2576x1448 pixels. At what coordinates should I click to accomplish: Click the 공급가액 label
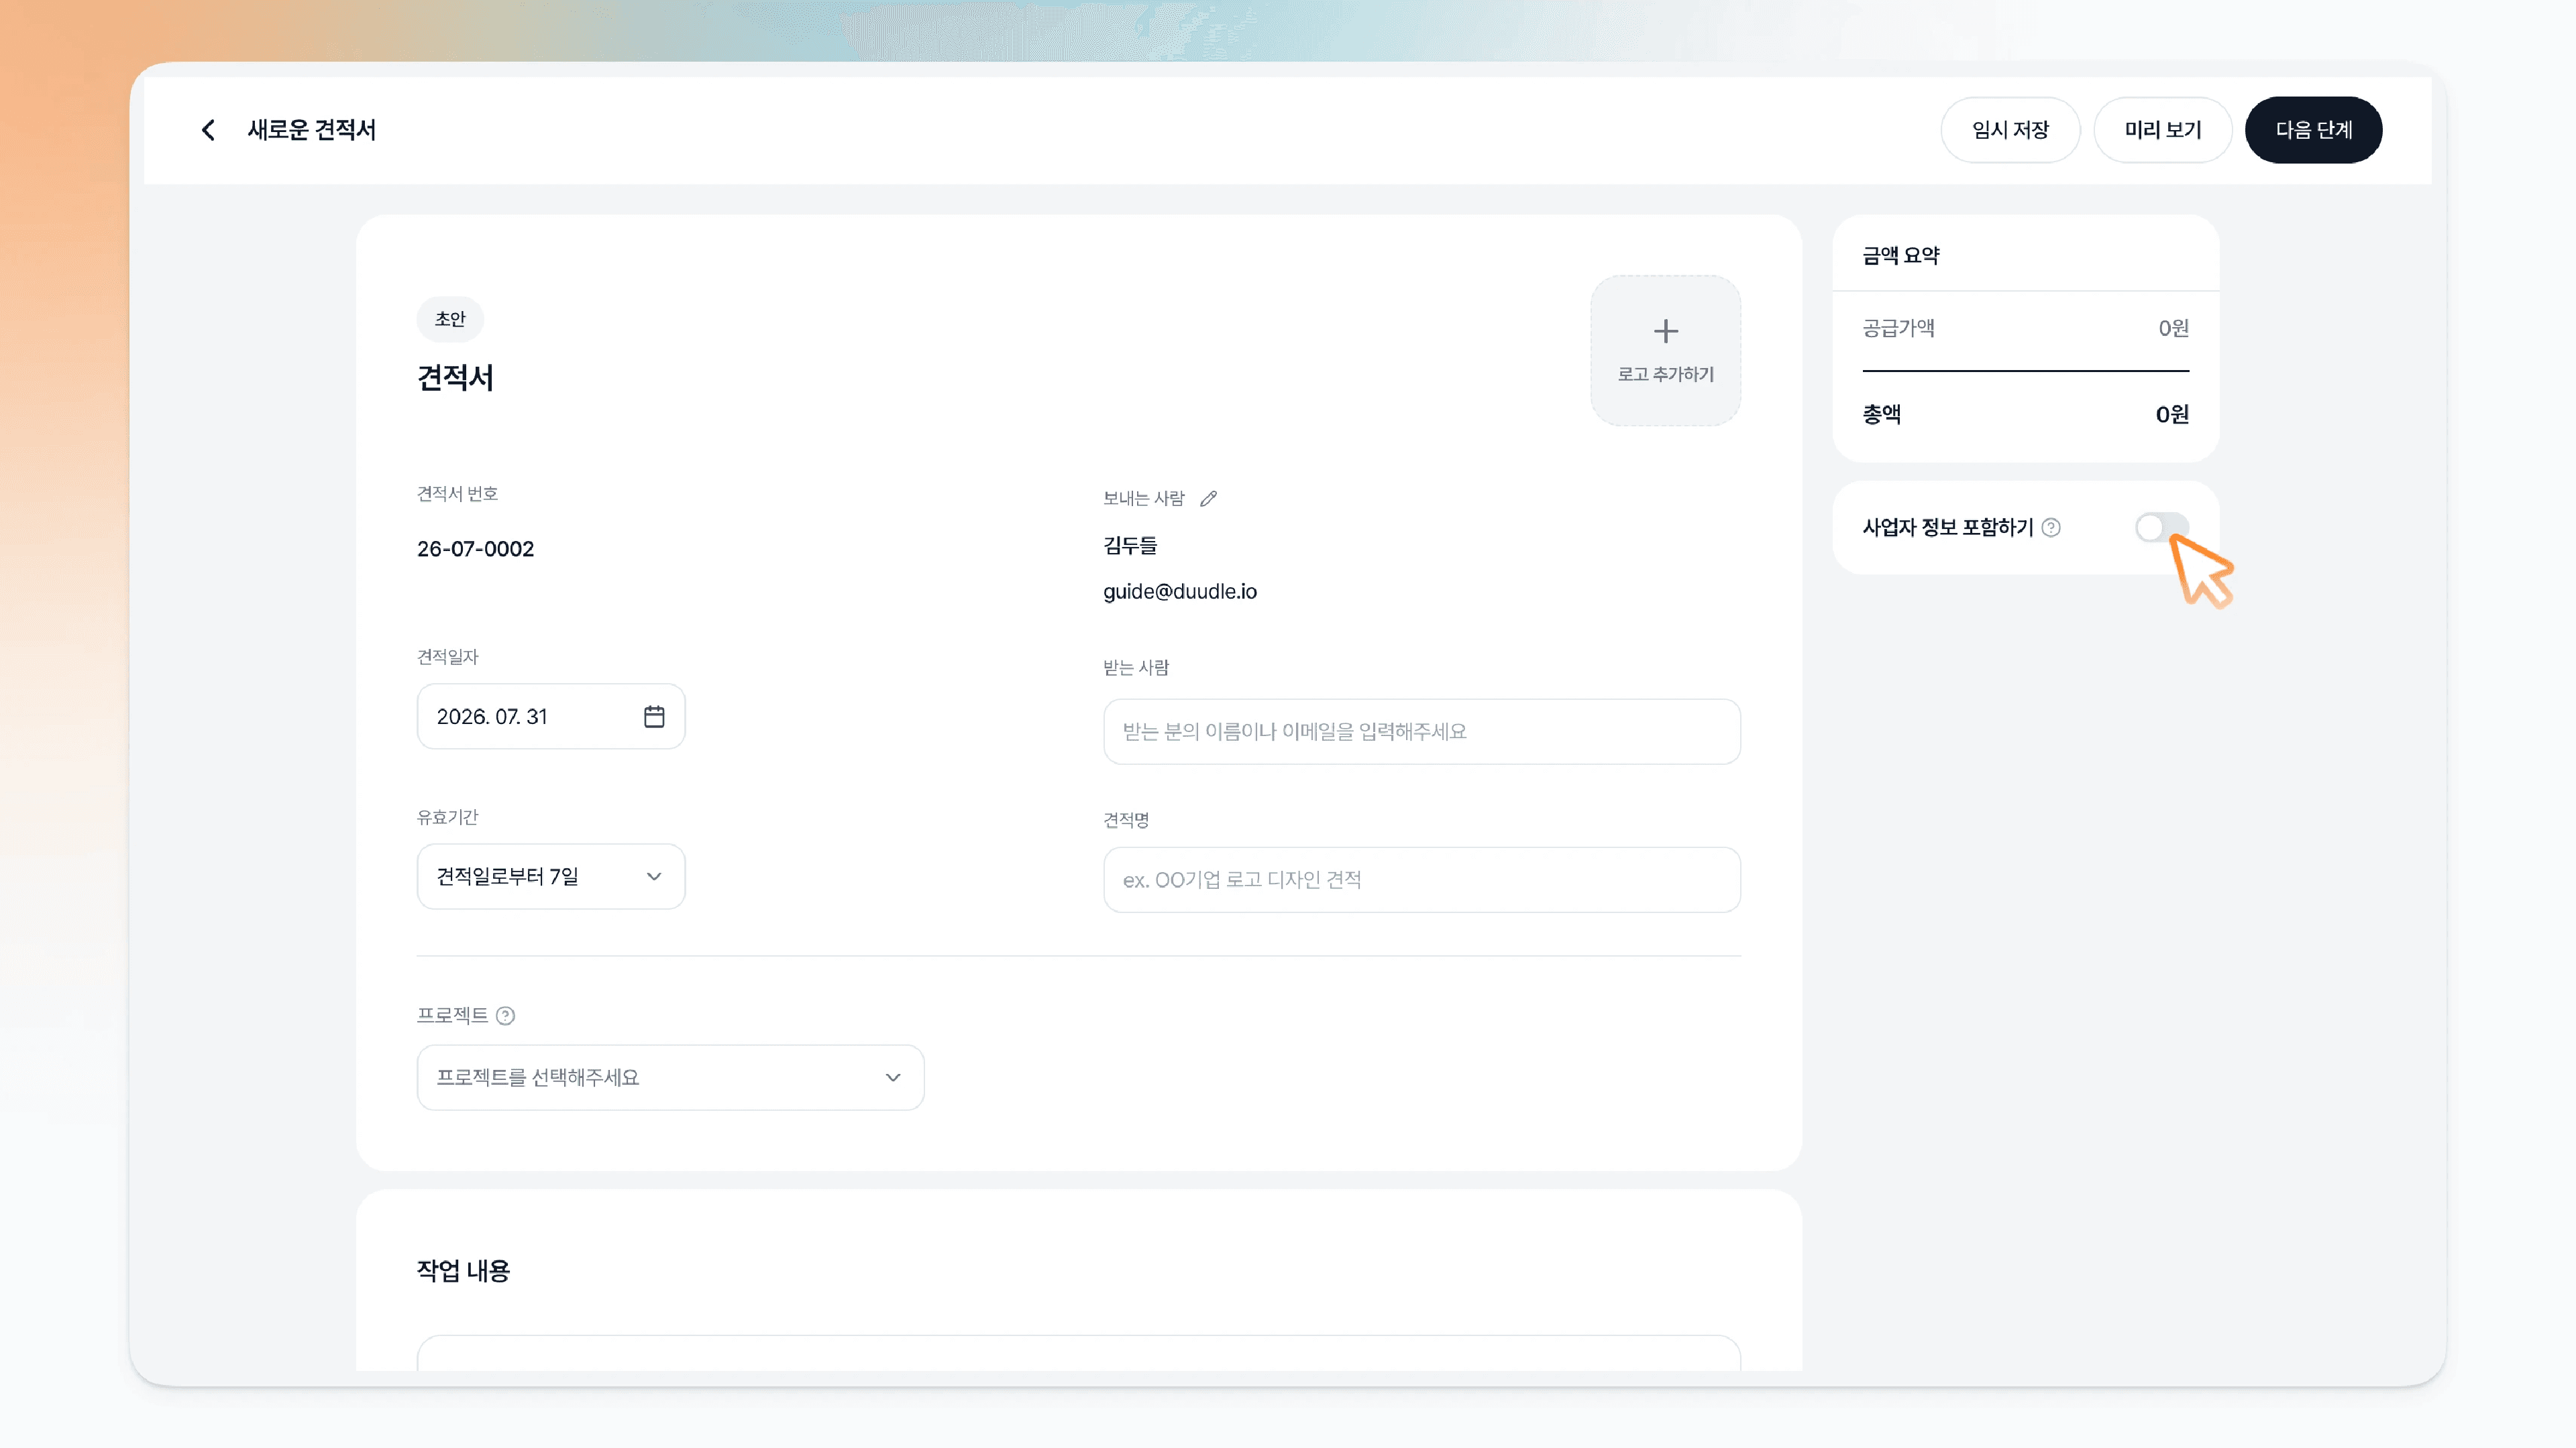pyautogui.click(x=1898, y=328)
